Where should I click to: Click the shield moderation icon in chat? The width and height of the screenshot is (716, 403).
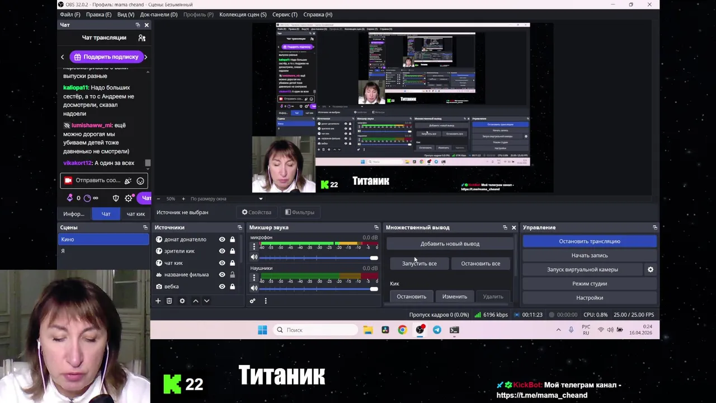116,198
